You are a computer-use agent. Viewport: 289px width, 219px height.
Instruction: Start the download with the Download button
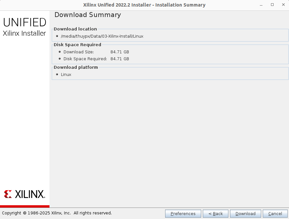[x=245, y=213]
